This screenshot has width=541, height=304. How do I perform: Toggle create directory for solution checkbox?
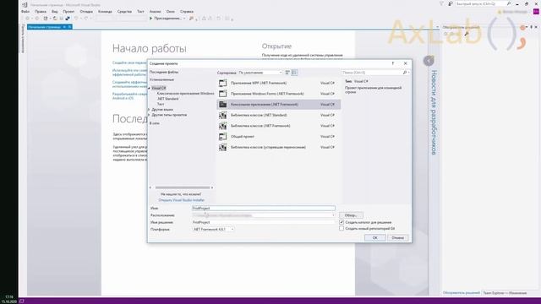(x=342, y=222)
